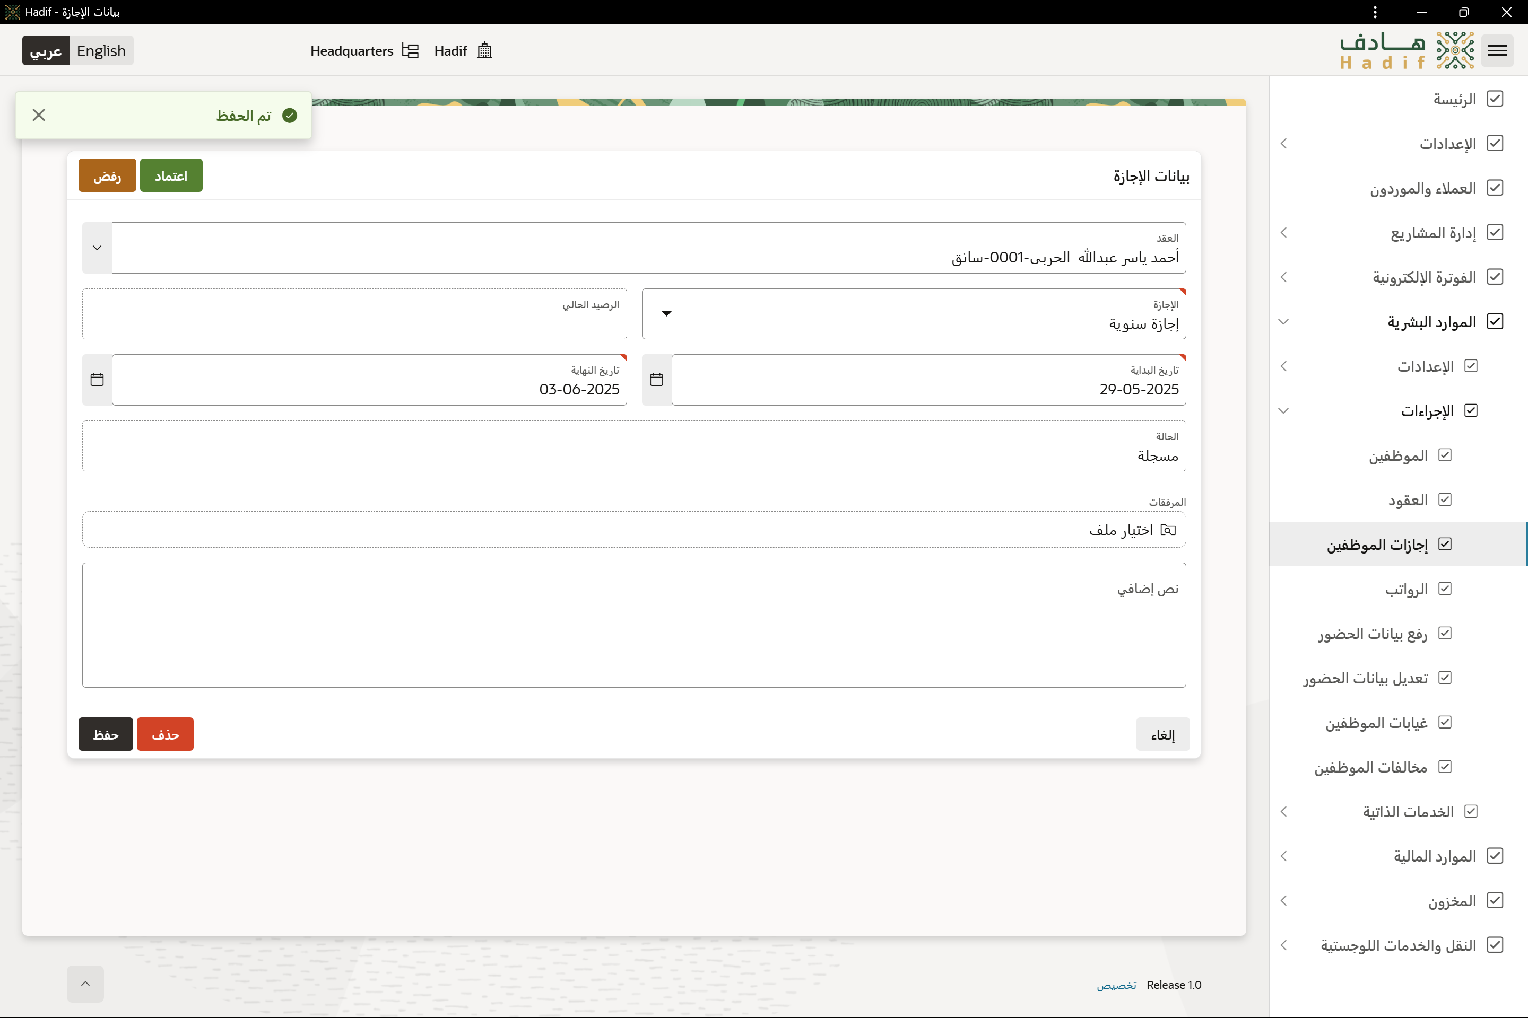Open غيابات الموظفين menu item
The width and height of the screenshot is (1528, 1018).
click(1376, 723)
